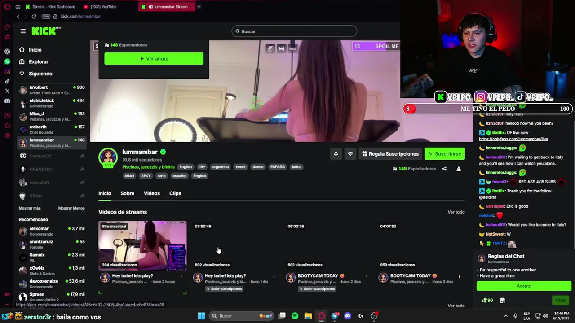Open the Windows Start menu
This screenshot has width=575, height=323.
pos(201,316)
